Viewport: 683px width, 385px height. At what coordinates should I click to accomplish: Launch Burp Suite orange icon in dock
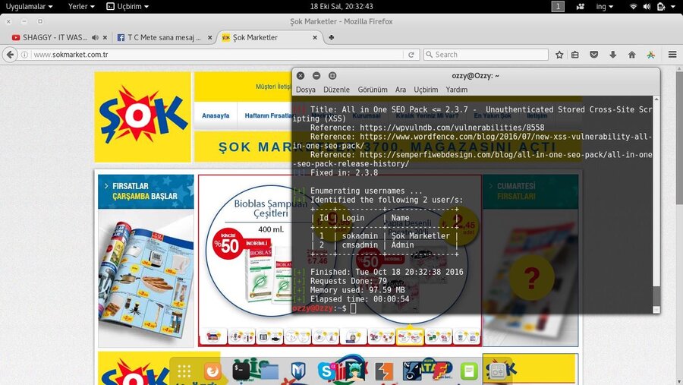[384, 371]
